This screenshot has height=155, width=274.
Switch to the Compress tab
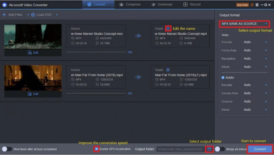click(x=130, y=4)
